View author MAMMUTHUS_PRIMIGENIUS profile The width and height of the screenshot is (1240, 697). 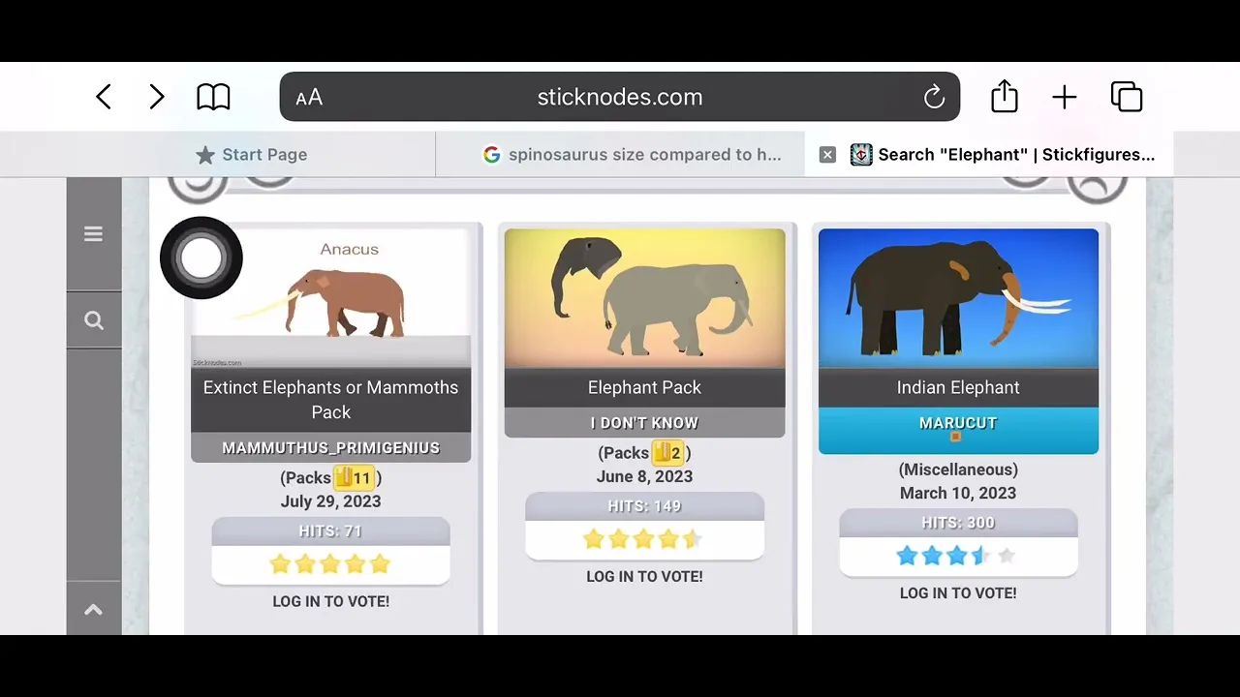331,447
